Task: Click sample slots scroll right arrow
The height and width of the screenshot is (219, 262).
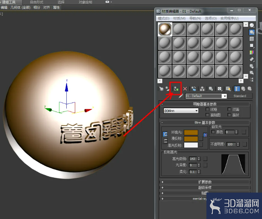Action: pos(241,81)
